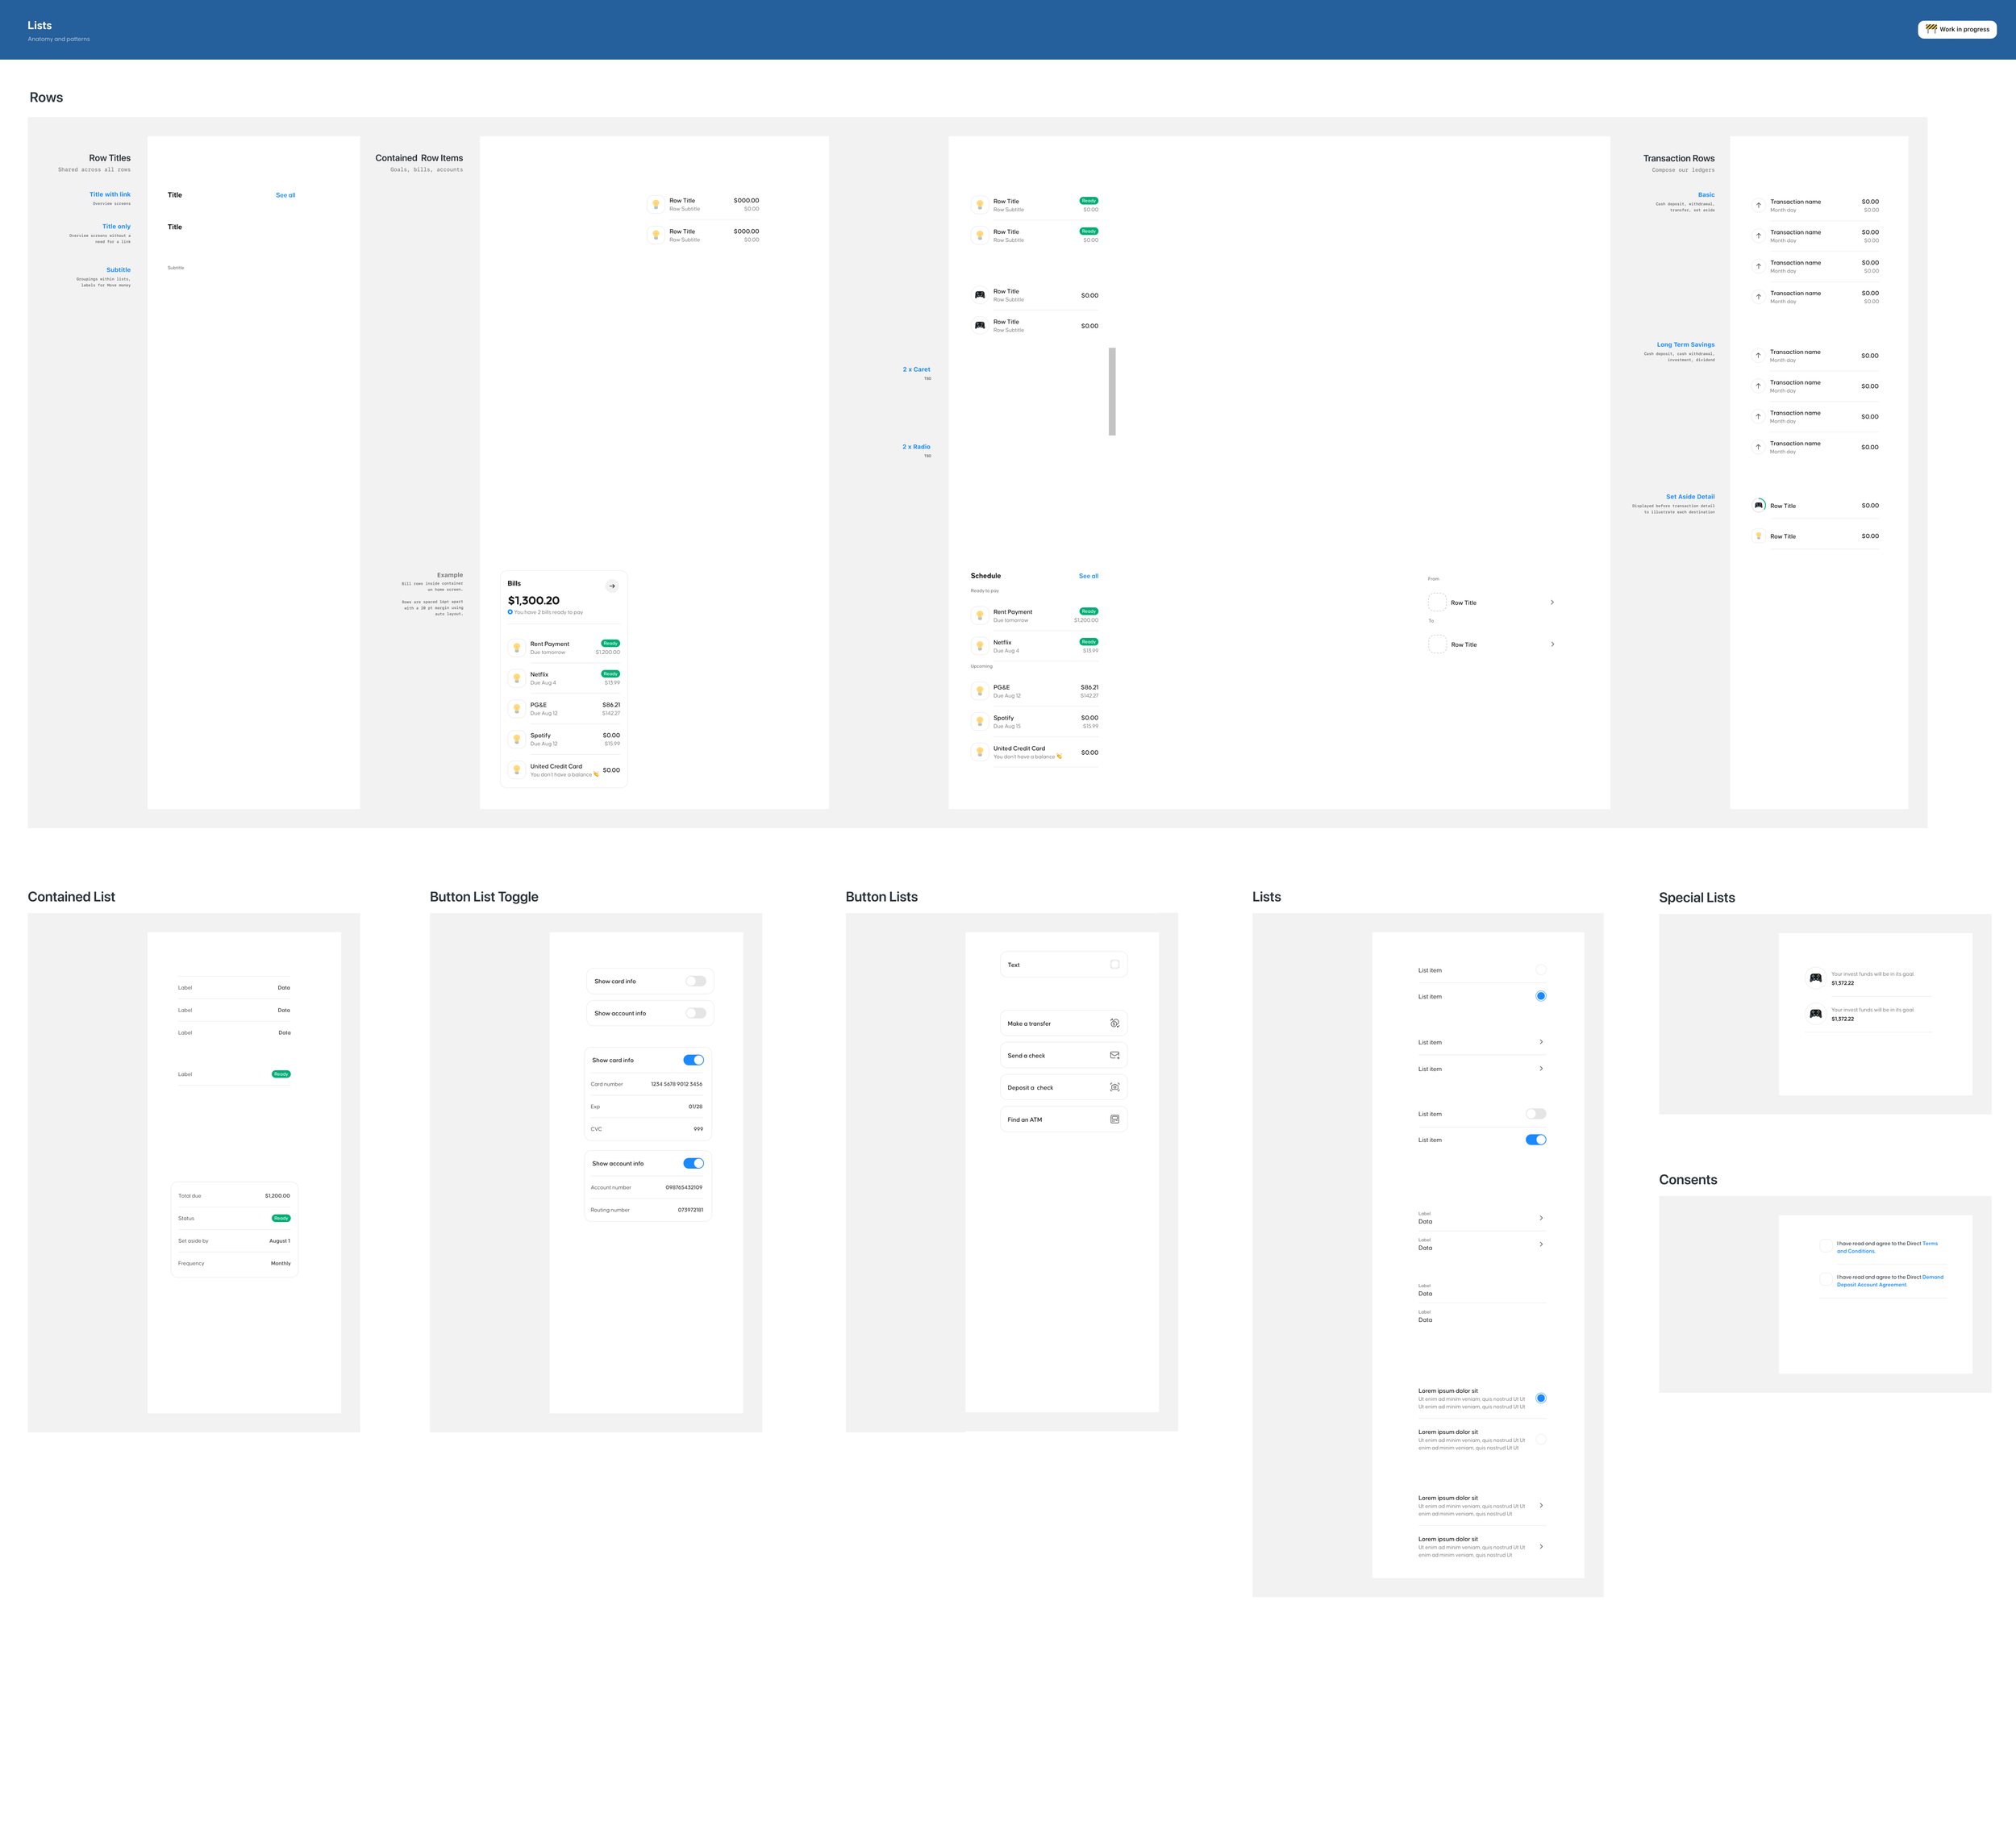Click the lightbulb icon beside PG&E in Schedule list

point(980,691)
